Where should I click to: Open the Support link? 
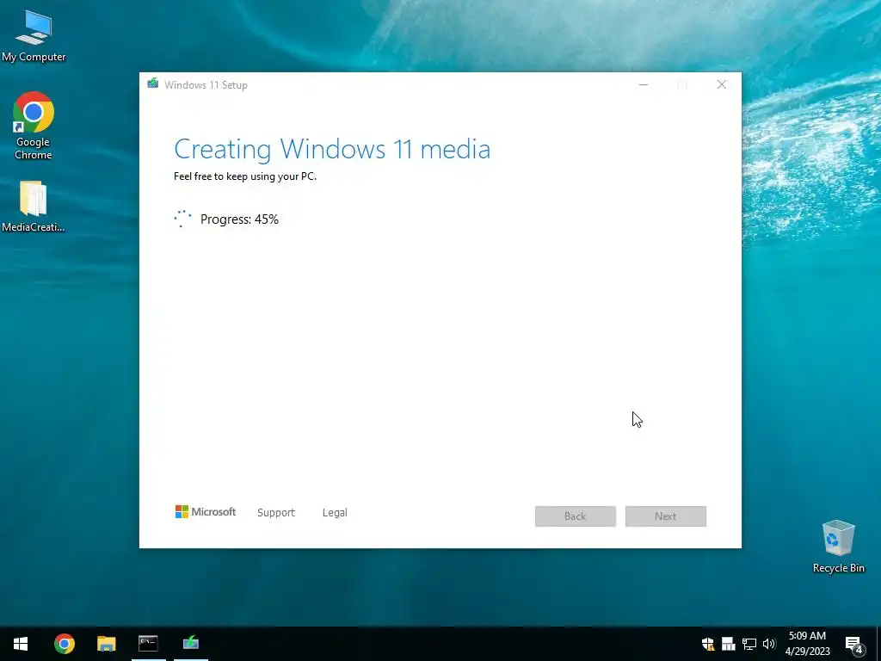tap(276, 513)
